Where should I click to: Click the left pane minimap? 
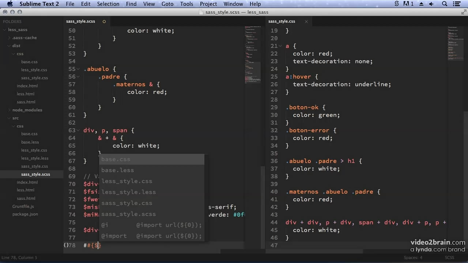point(253,55)
